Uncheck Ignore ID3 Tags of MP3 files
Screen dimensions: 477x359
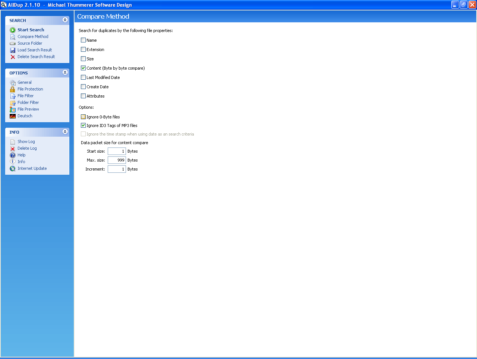pyautogui.click(x=83, y=126)
